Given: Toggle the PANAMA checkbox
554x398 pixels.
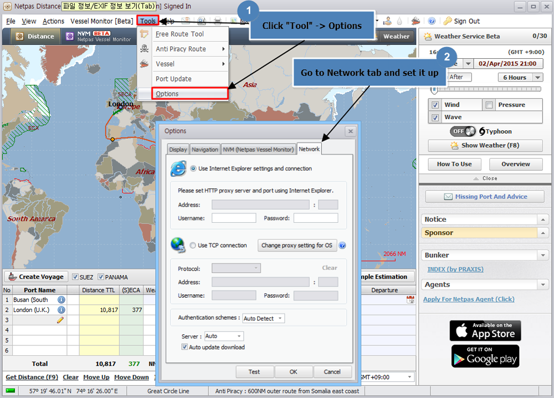Looking at the screenshot, I should pyautogui.click(x=101, y=277).
